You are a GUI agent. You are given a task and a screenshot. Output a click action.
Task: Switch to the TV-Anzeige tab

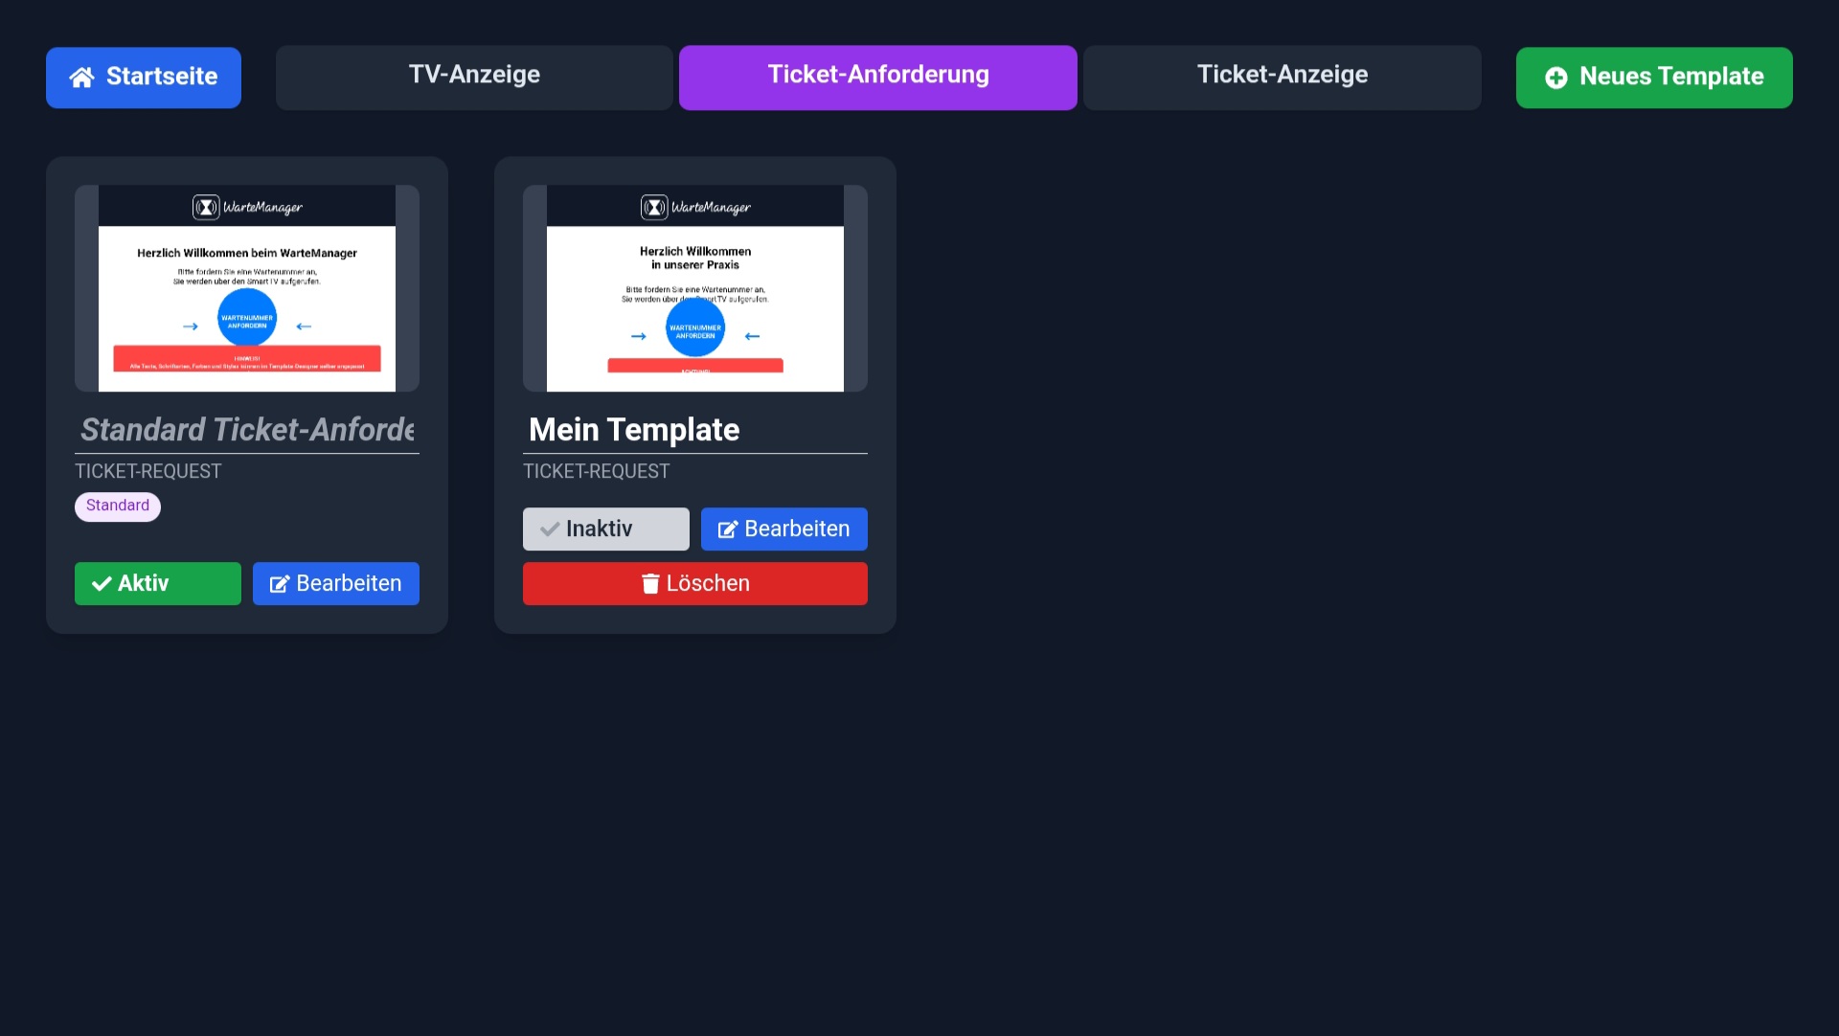pyautogui.click(x=474, y=77)
